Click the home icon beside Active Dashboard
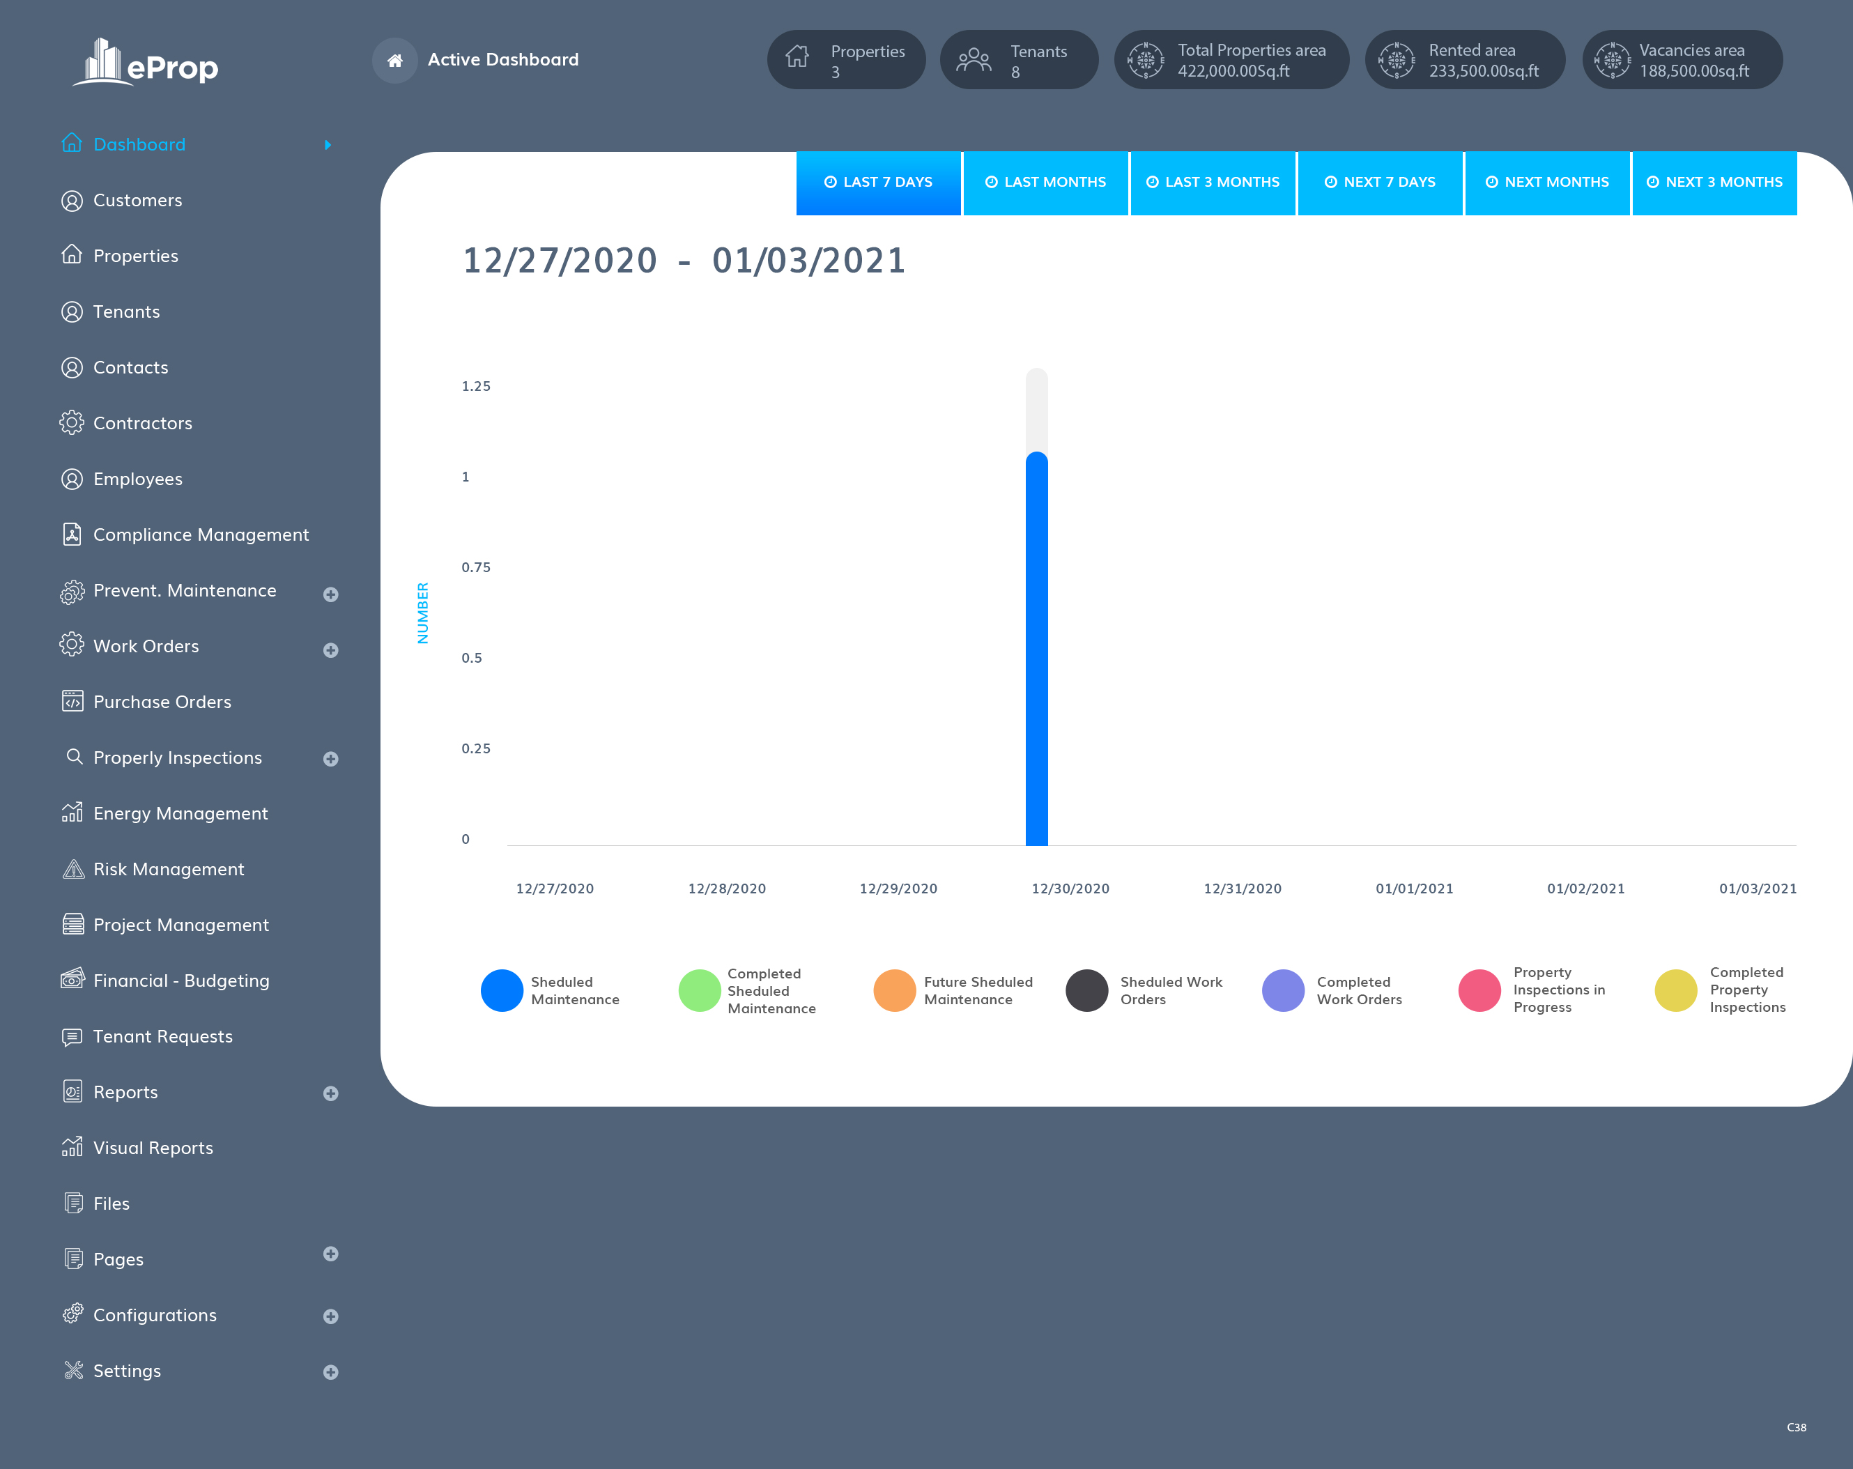Image resolution: width=1853 pixels, height=1469 pixels. click(394, 60)
